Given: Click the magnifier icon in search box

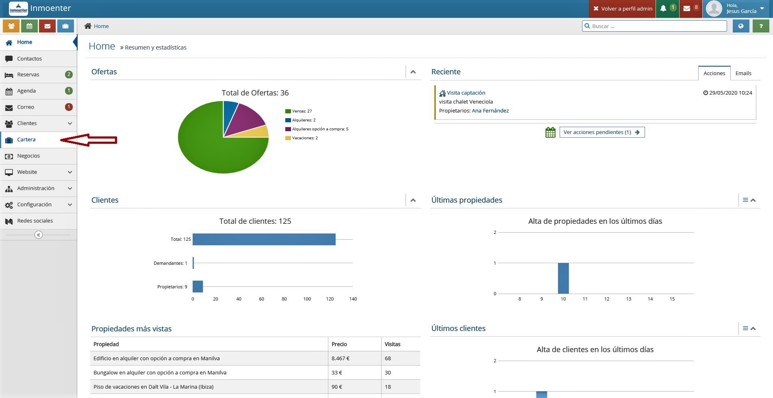Looking at the screenshot, I should pos(587,26).
